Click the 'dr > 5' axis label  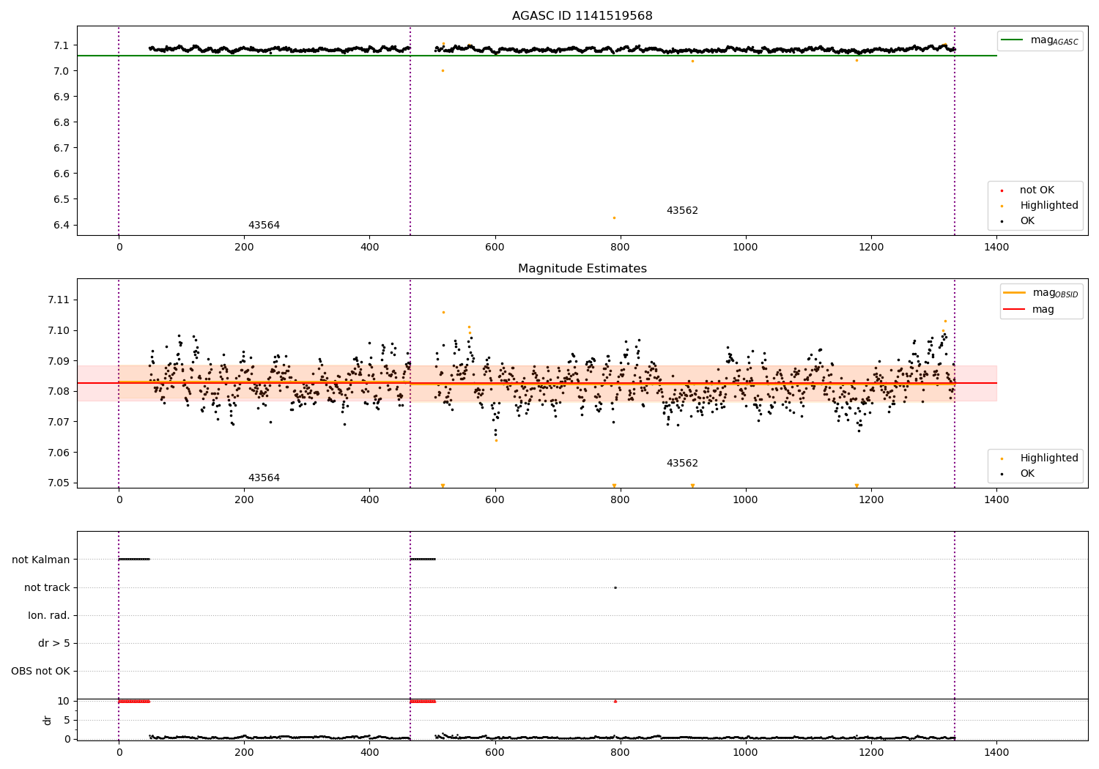[54, 644]
